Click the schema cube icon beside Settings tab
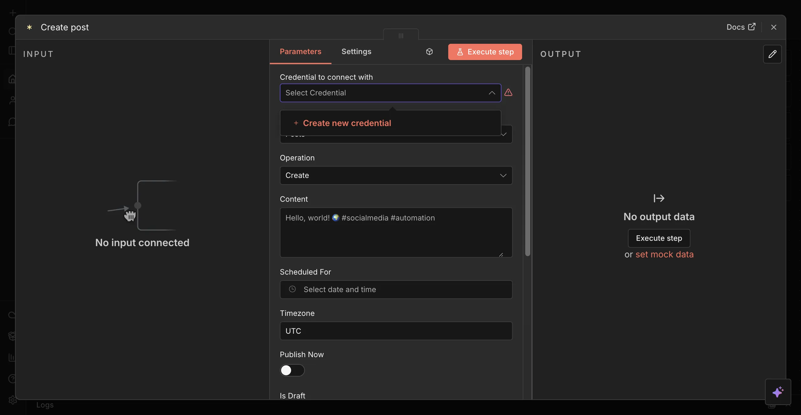 pyautogui.click(x=429, y=52)
